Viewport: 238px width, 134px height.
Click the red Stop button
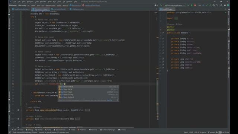click(x=195, y=5)
